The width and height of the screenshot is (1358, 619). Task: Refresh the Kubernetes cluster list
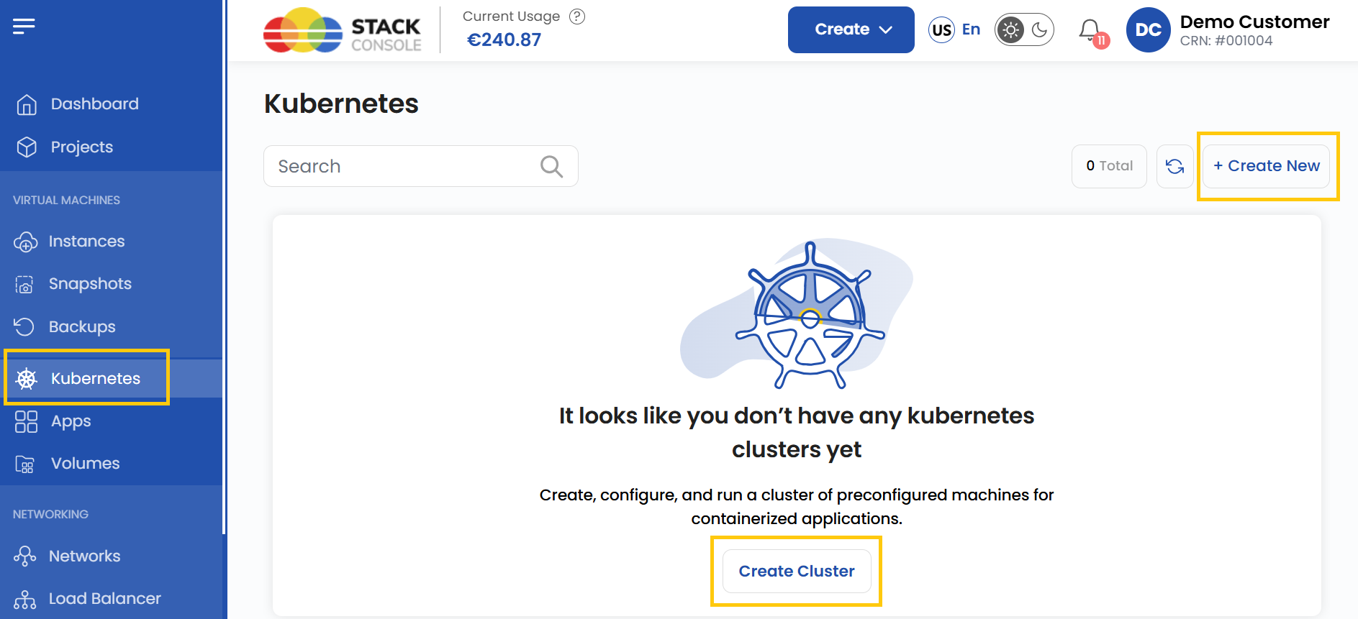click(1174, 166)
